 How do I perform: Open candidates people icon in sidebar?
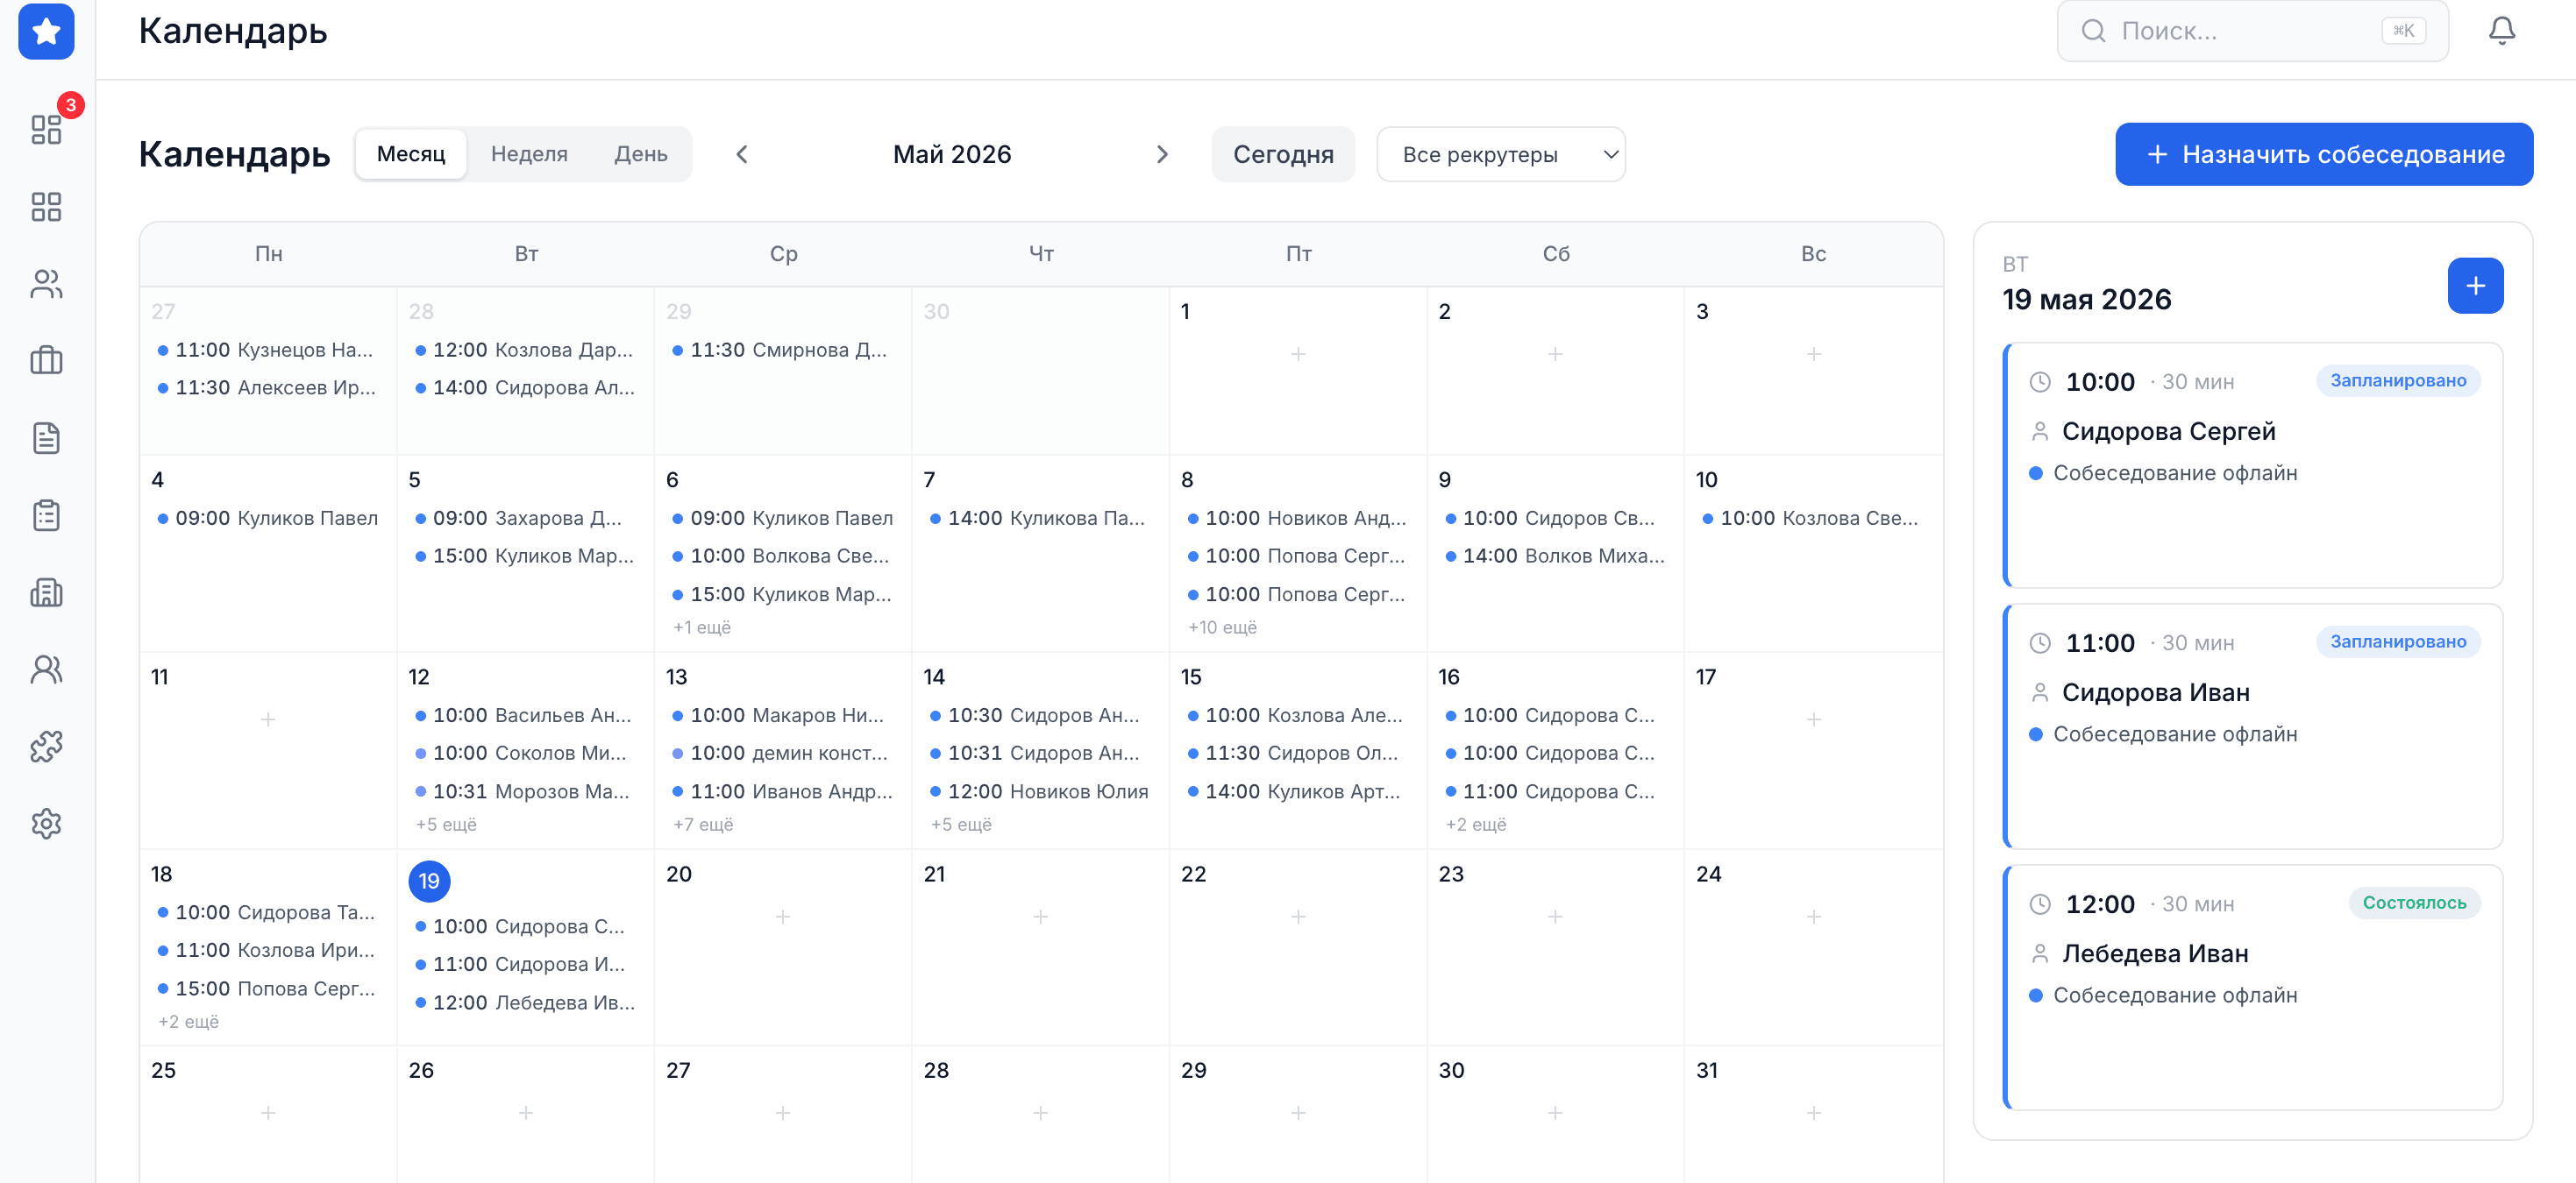[46, 284]
